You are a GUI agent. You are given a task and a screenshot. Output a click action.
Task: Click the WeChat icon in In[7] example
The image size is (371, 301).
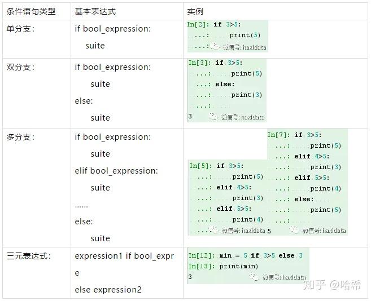tap(295, 230)
